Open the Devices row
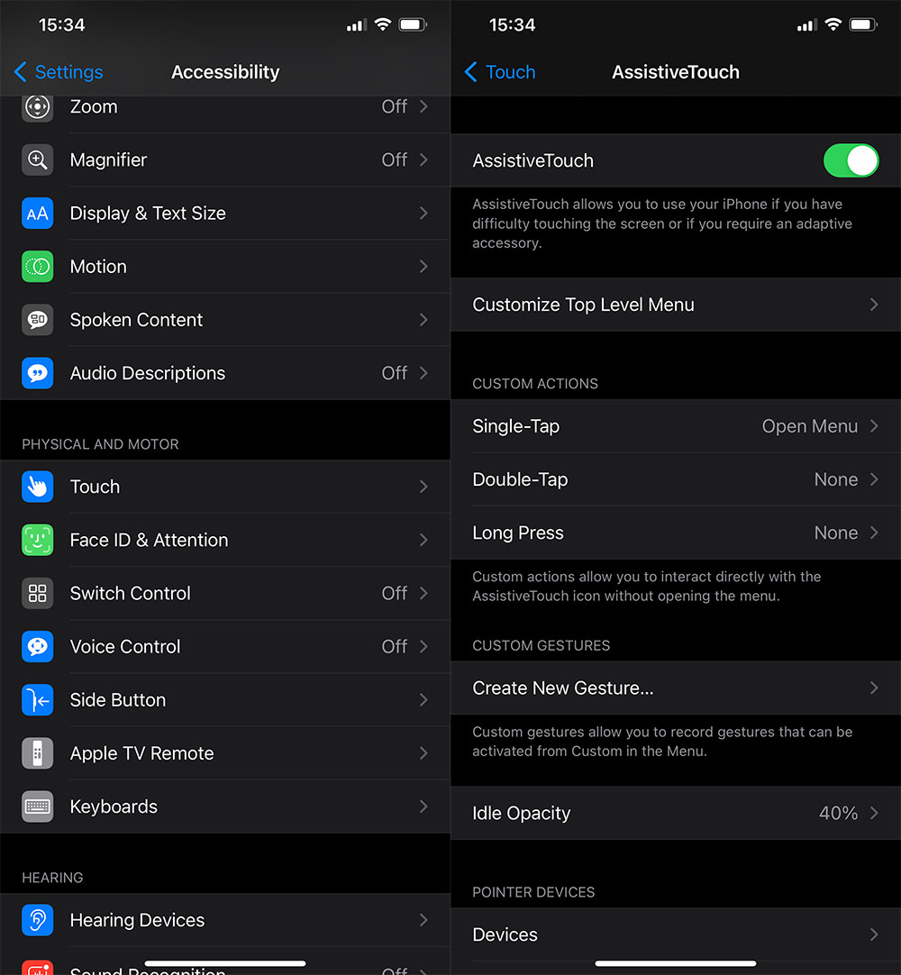Image resolution: width=901 pixels, height=975 pixels. [675, 934]
